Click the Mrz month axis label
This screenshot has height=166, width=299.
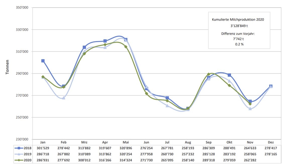(x=84, y=142)
